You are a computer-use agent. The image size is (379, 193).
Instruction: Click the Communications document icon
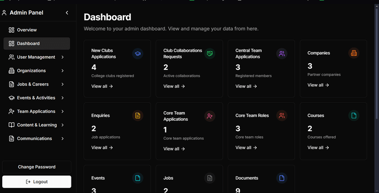click(x=11, y=139)
